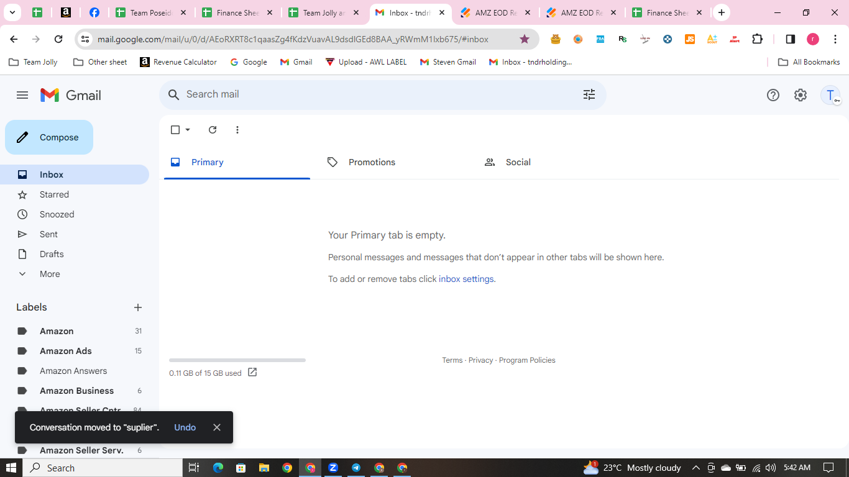
Task: Click the storage usage progress bar
Action: [237, 360]
